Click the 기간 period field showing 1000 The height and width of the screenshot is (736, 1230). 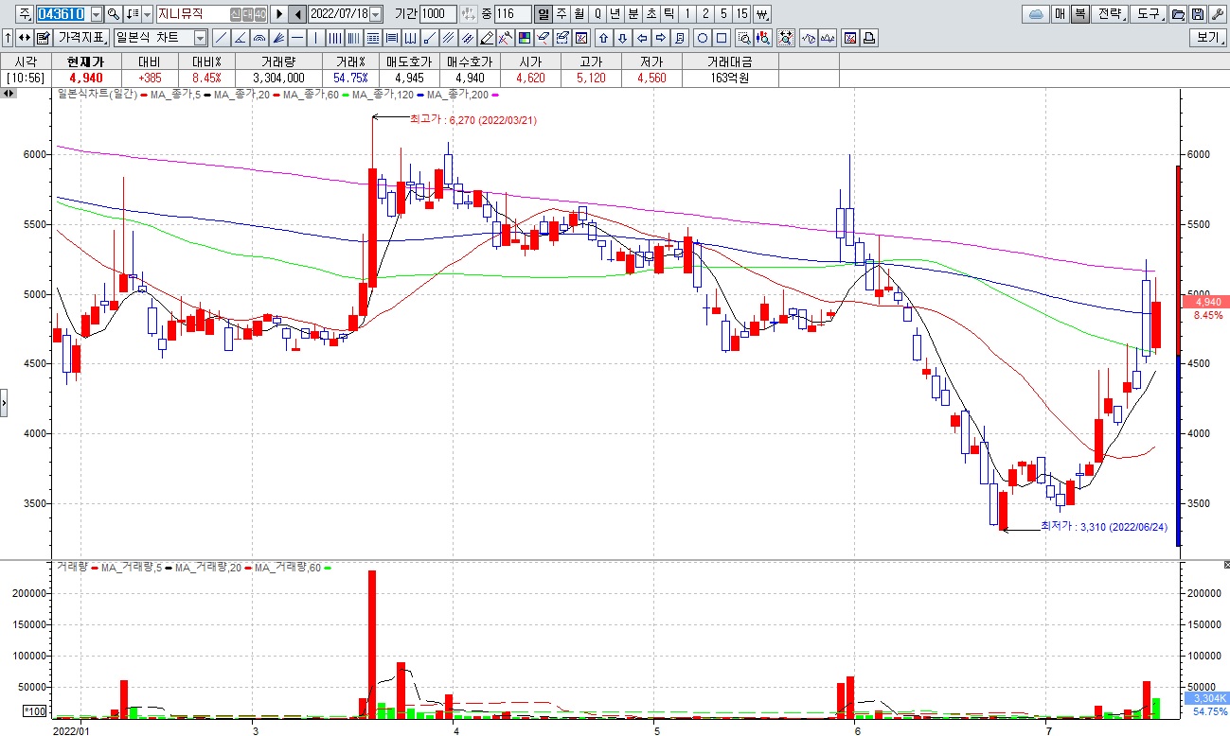(437, 14)
